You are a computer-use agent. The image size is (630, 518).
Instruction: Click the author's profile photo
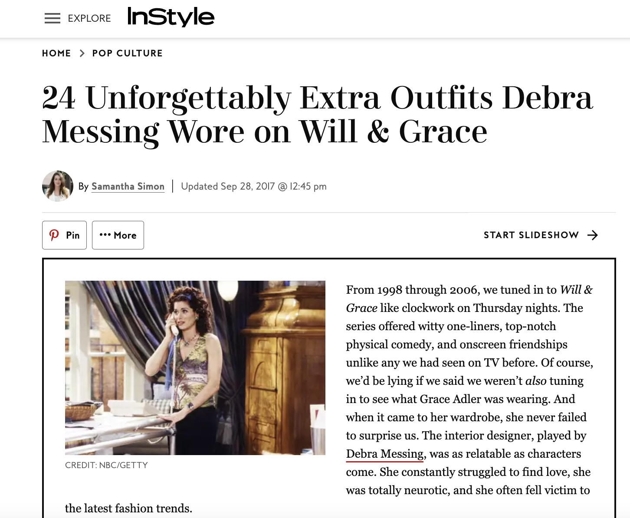pos(57,186)
